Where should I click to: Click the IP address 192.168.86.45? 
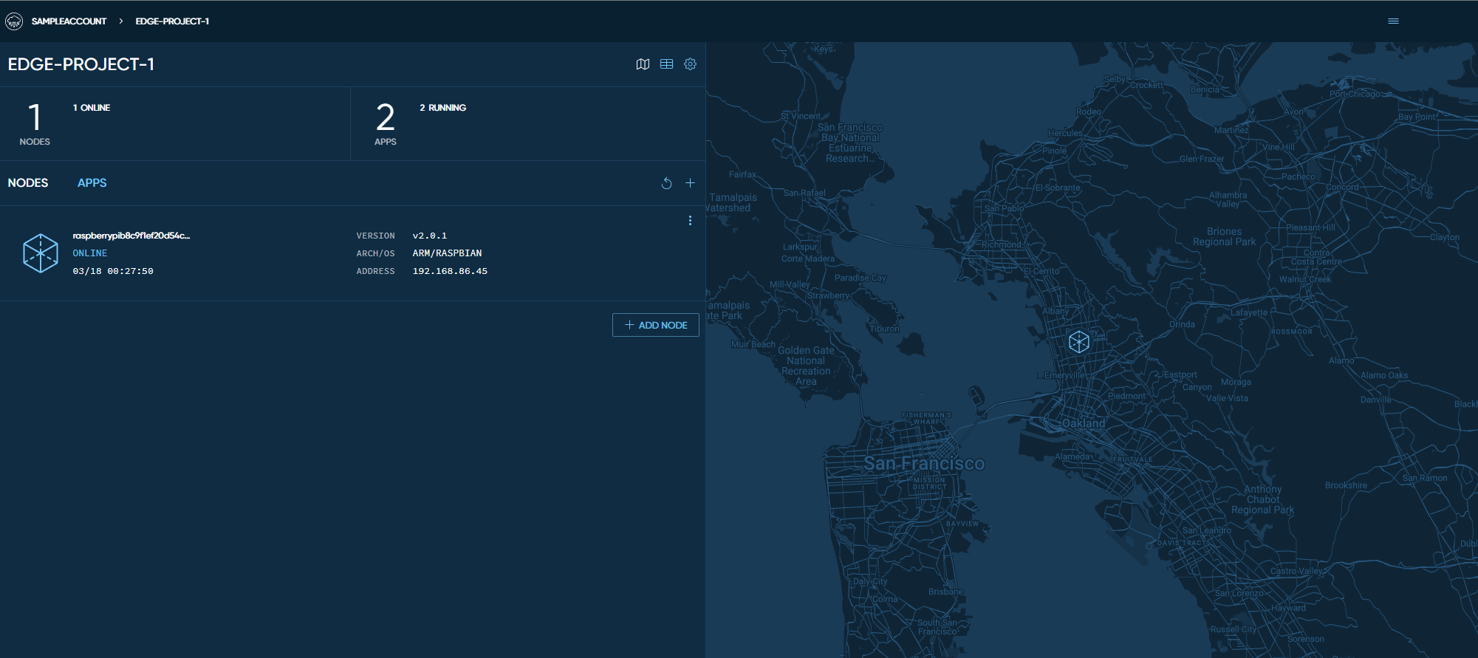tap(450, 271)
